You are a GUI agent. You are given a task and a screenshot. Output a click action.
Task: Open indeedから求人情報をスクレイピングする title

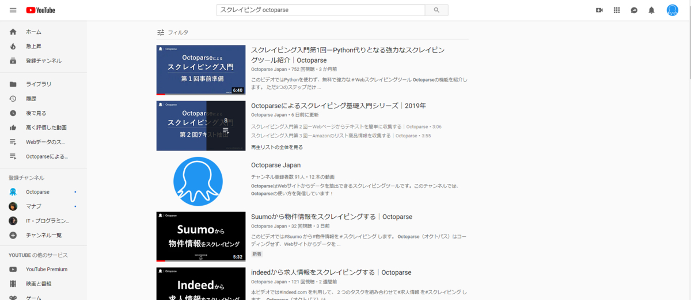coord(331,272)
